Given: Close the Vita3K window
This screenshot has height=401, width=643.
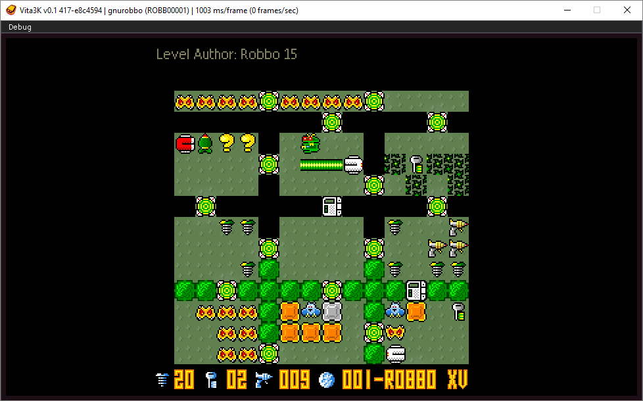Looking at the screenshot, I should click(x=627, y=10).
